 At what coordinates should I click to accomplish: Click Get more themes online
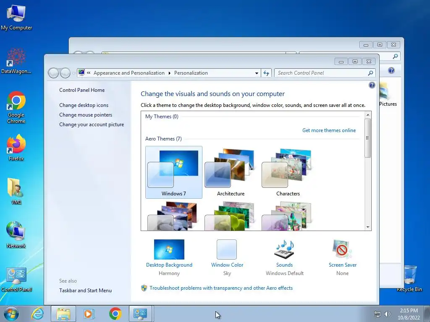[x=329, y=130]
